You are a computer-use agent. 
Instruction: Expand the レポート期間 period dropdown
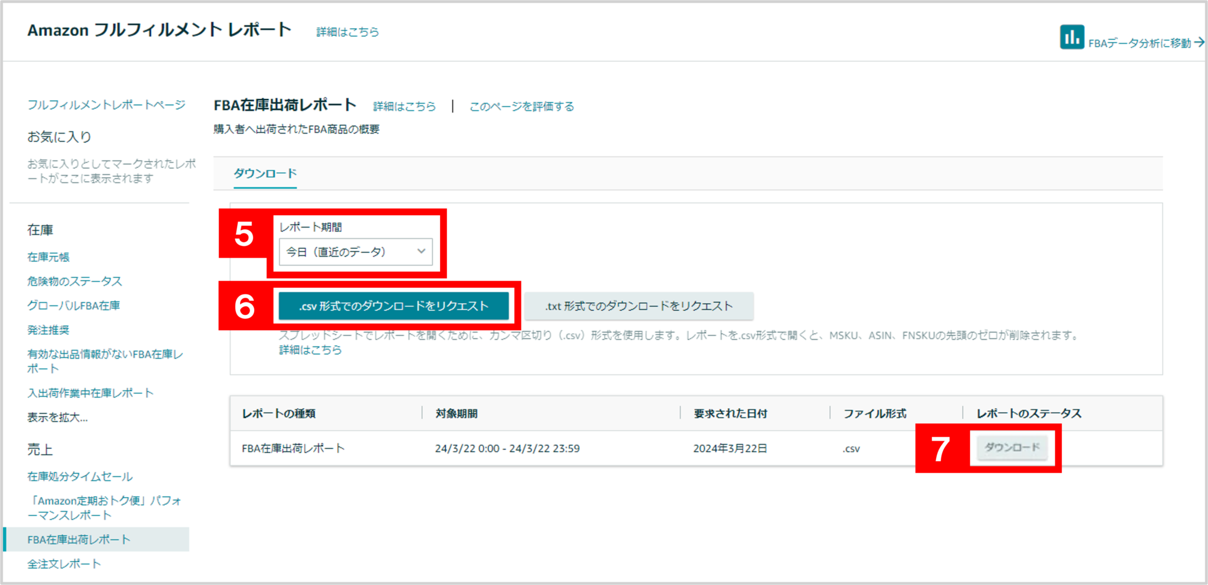point(420,252)
